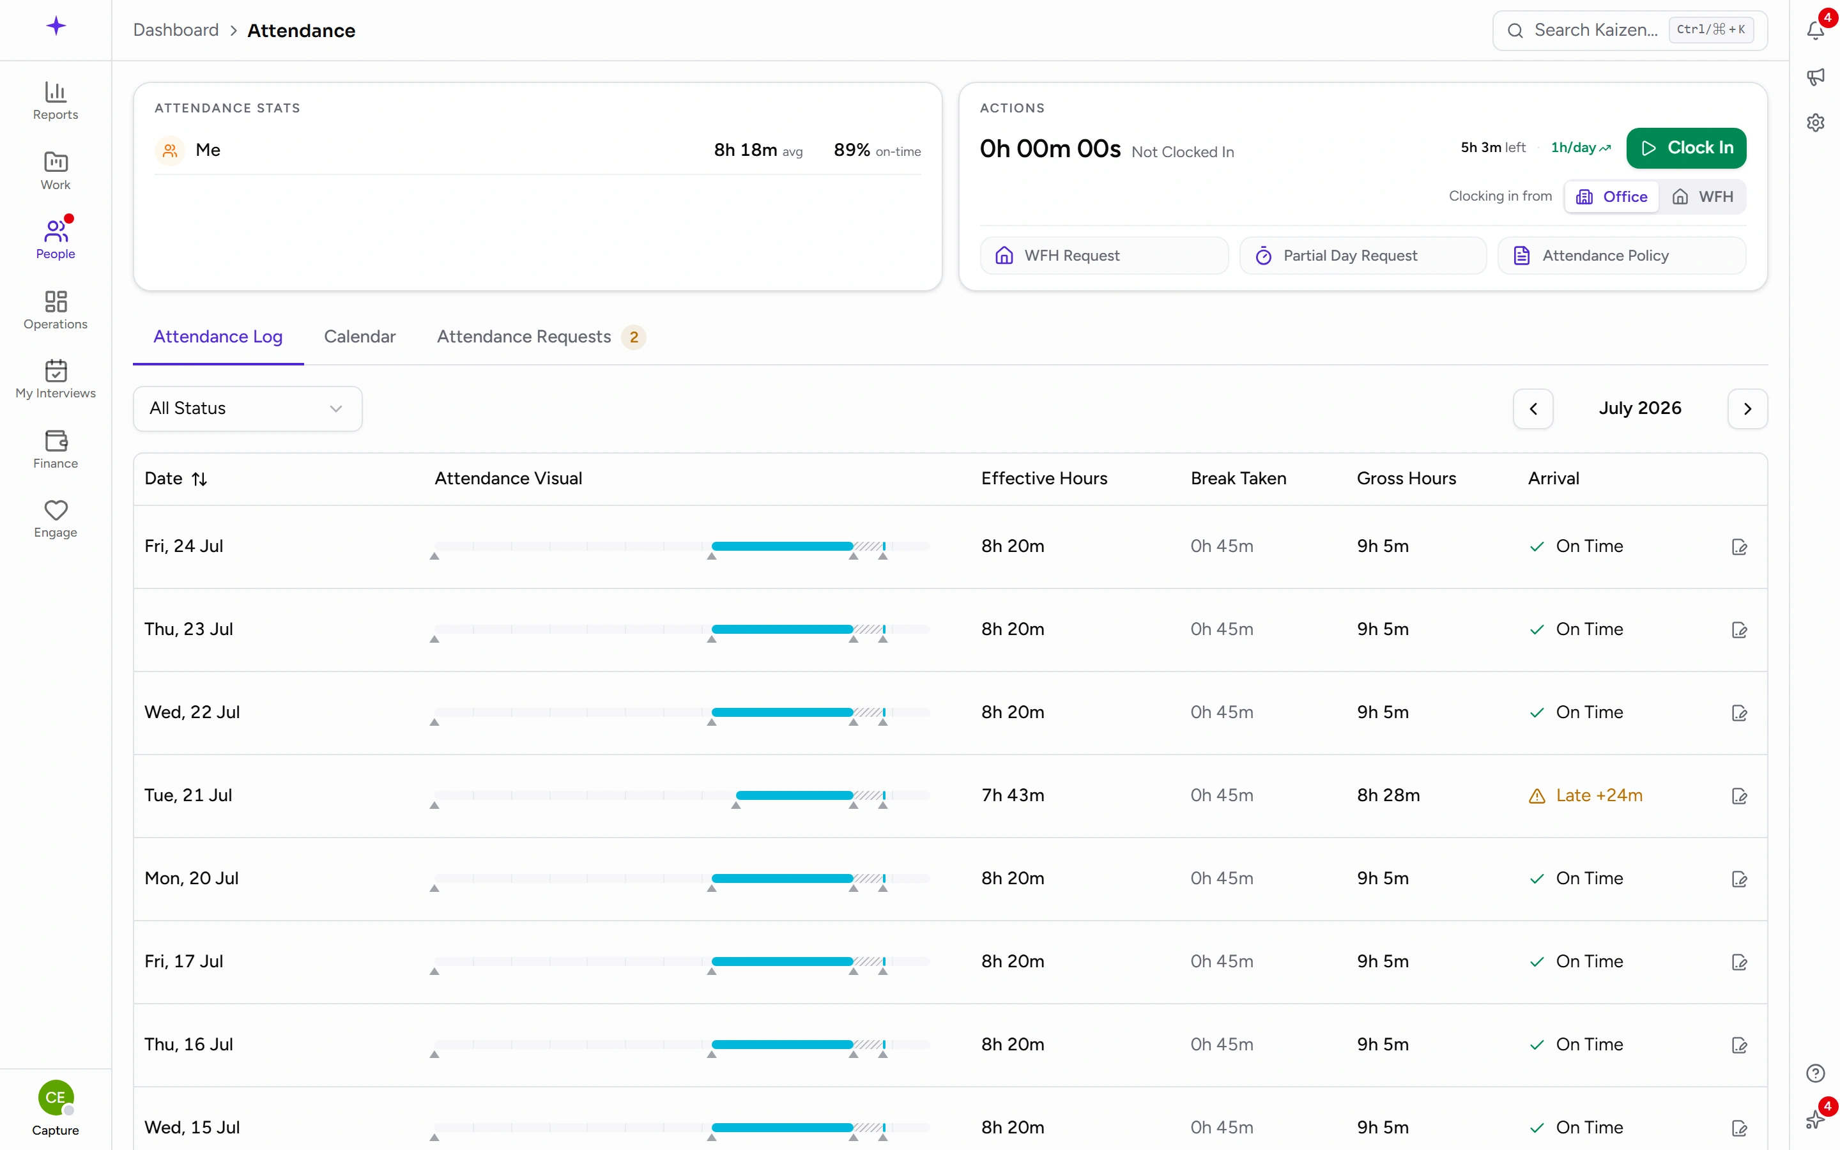Open settings gear icon
Image resolution: width=1840 pixels, height=1150 pixels.
pyautogui.click(x=1815, y=123)
